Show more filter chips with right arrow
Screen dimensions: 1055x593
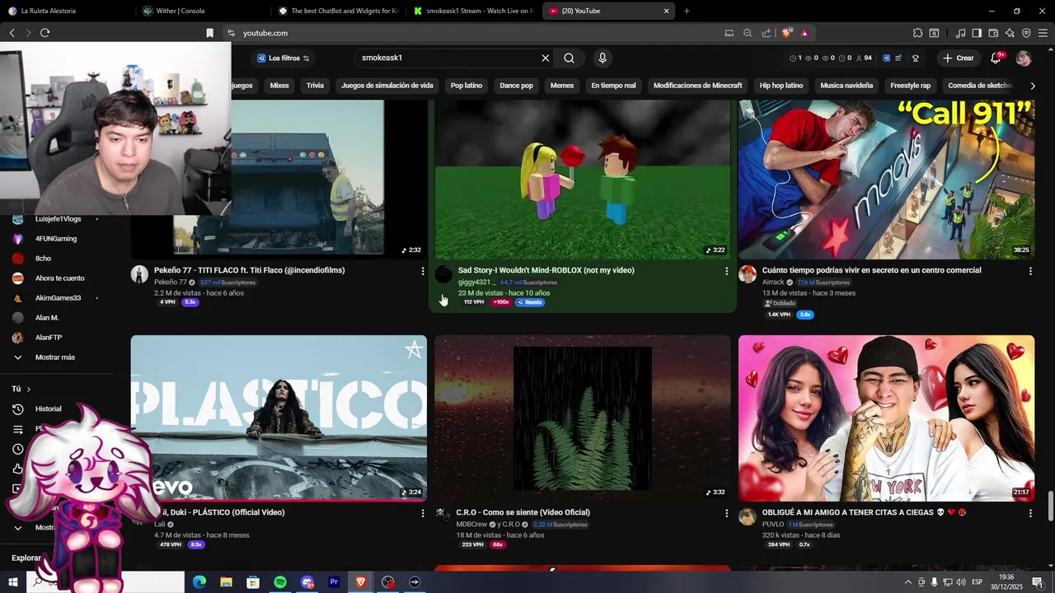pyautogui.click(x=1033, y=86)
